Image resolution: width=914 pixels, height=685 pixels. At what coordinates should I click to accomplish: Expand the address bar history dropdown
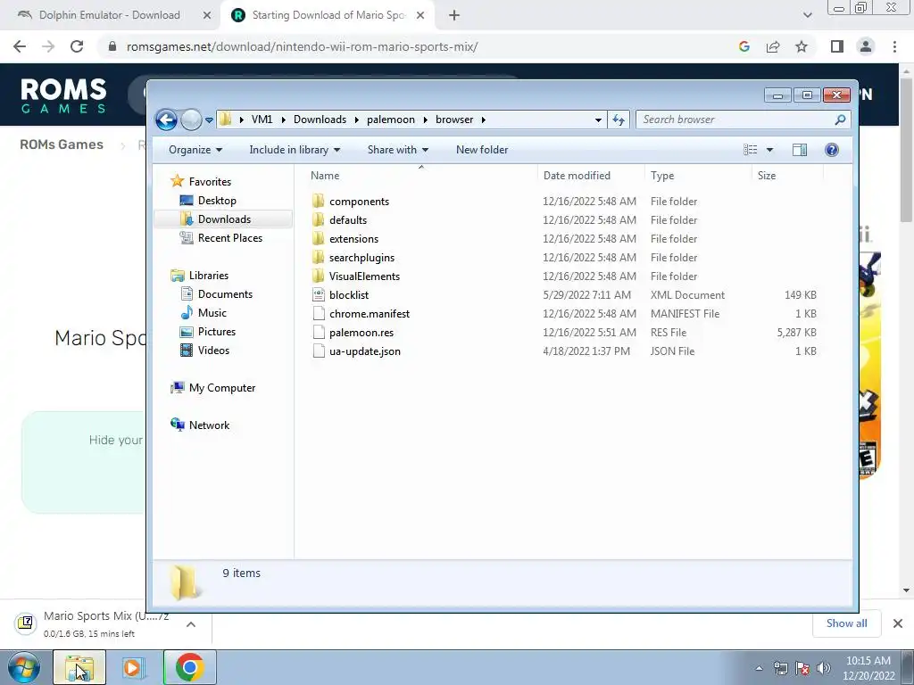tap(598, 120)
